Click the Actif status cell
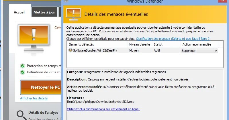This screenshot has width=229, height=120. 157,50
